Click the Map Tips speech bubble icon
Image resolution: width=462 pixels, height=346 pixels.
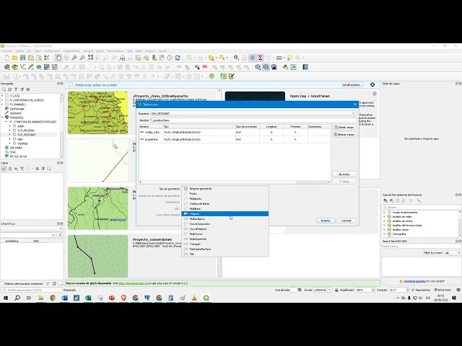[x=290, y=58]
